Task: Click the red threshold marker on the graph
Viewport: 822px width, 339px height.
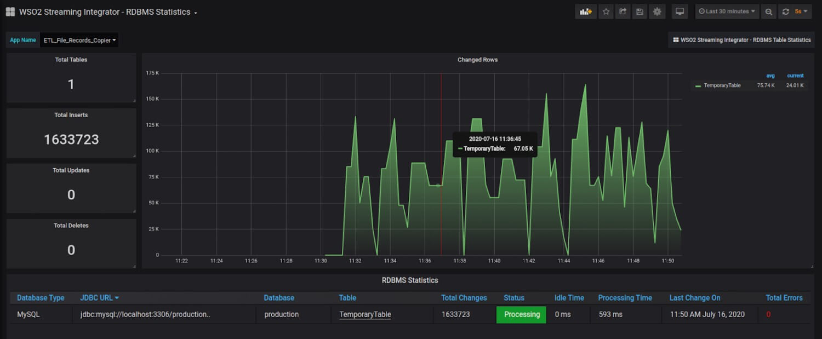Action: click(x=442, y=164)
